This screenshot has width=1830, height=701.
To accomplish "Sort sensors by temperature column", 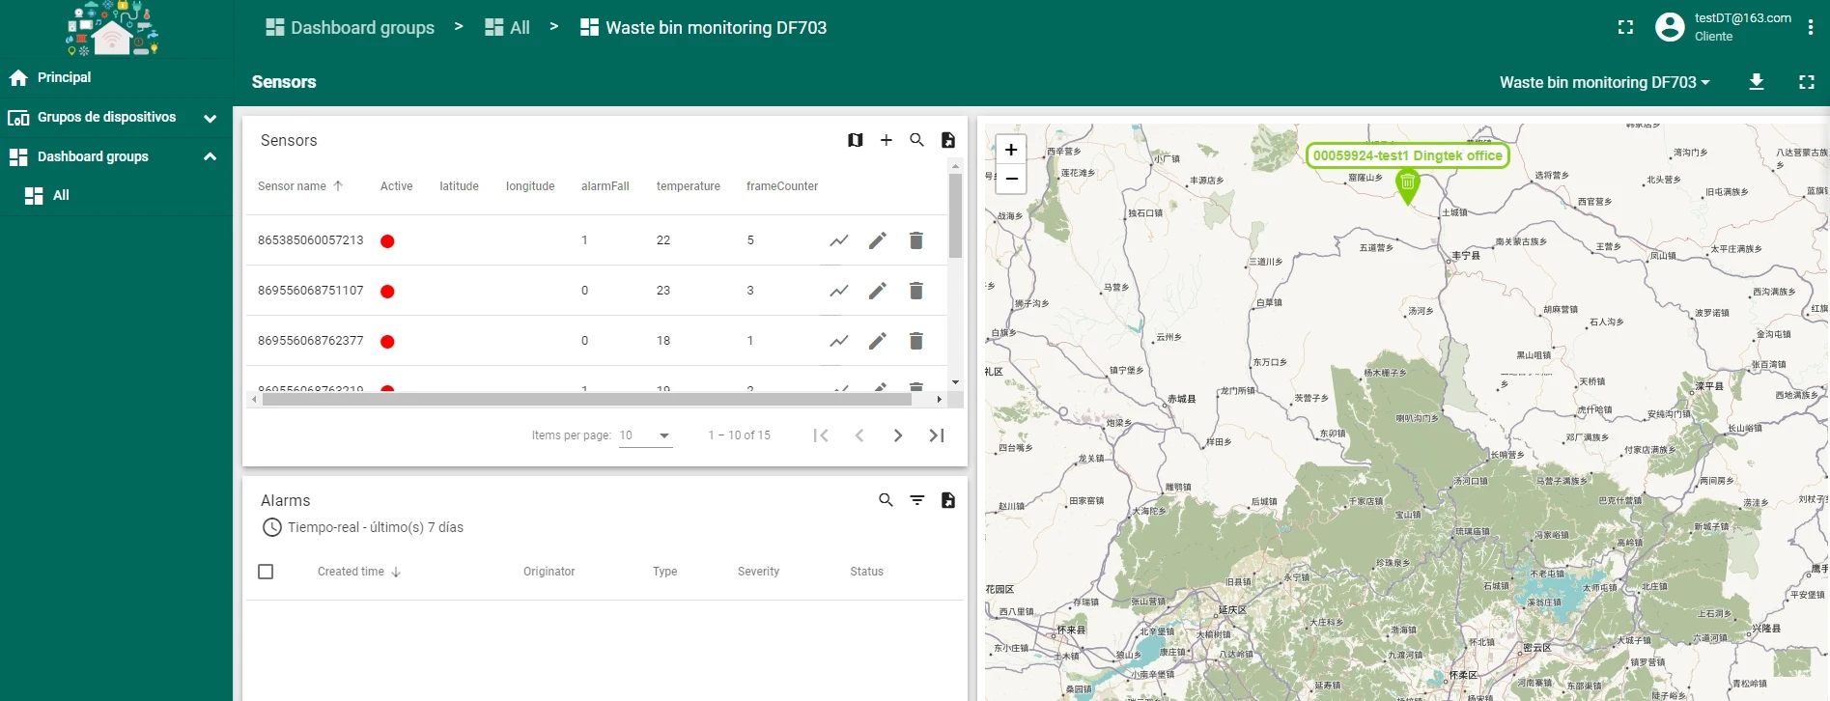I will pos(688,186).
